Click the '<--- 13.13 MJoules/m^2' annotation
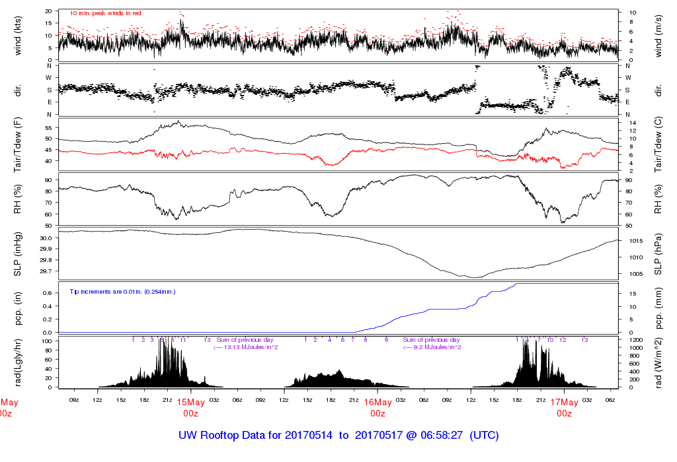 245,347
